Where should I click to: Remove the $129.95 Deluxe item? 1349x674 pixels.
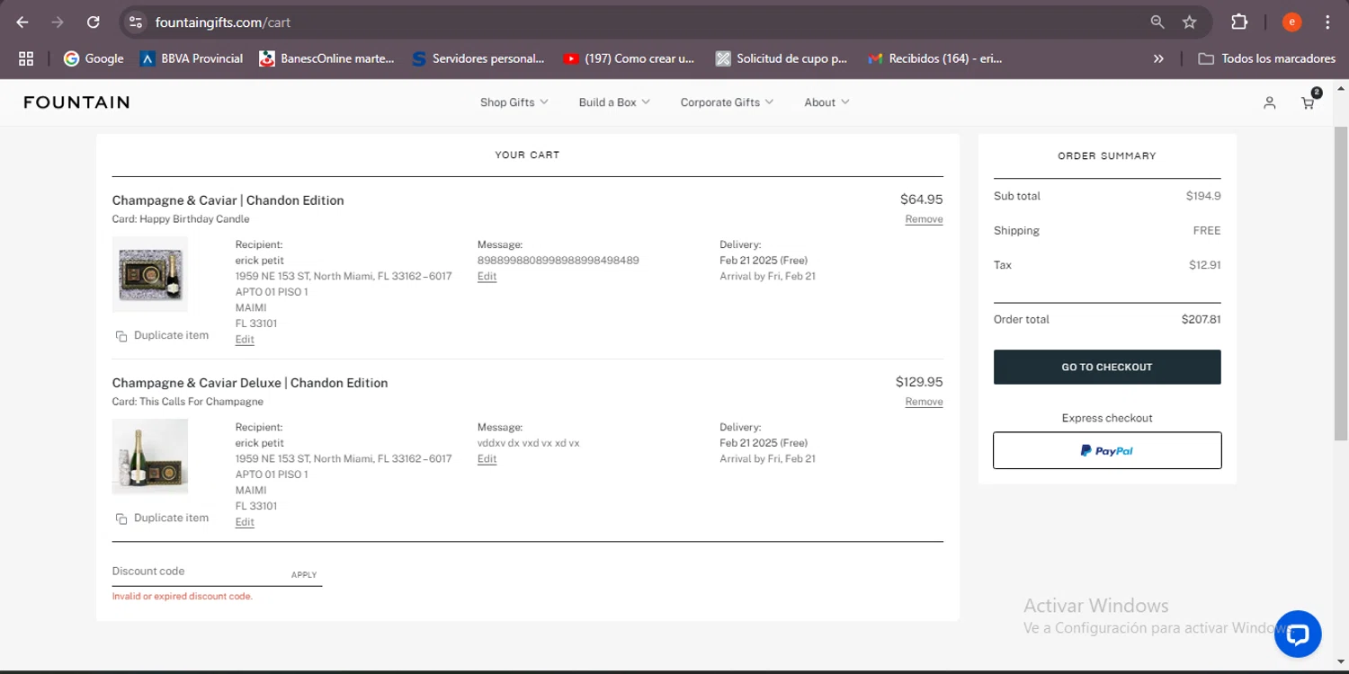tap(924, 402)
